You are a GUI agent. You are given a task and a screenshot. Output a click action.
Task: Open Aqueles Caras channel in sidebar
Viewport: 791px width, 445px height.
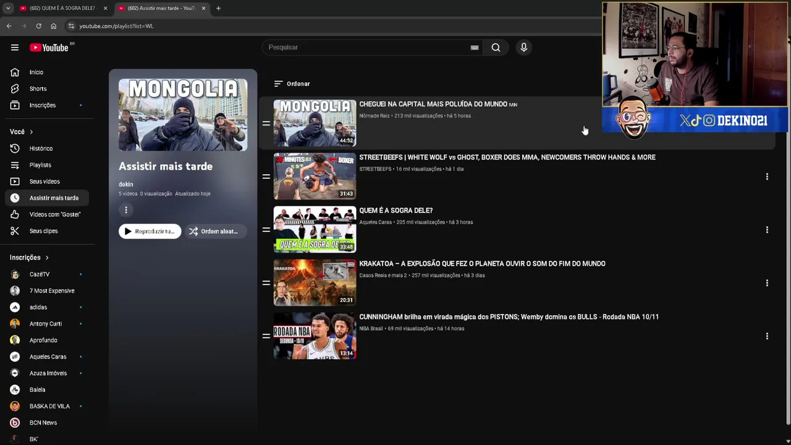[48, 357]
